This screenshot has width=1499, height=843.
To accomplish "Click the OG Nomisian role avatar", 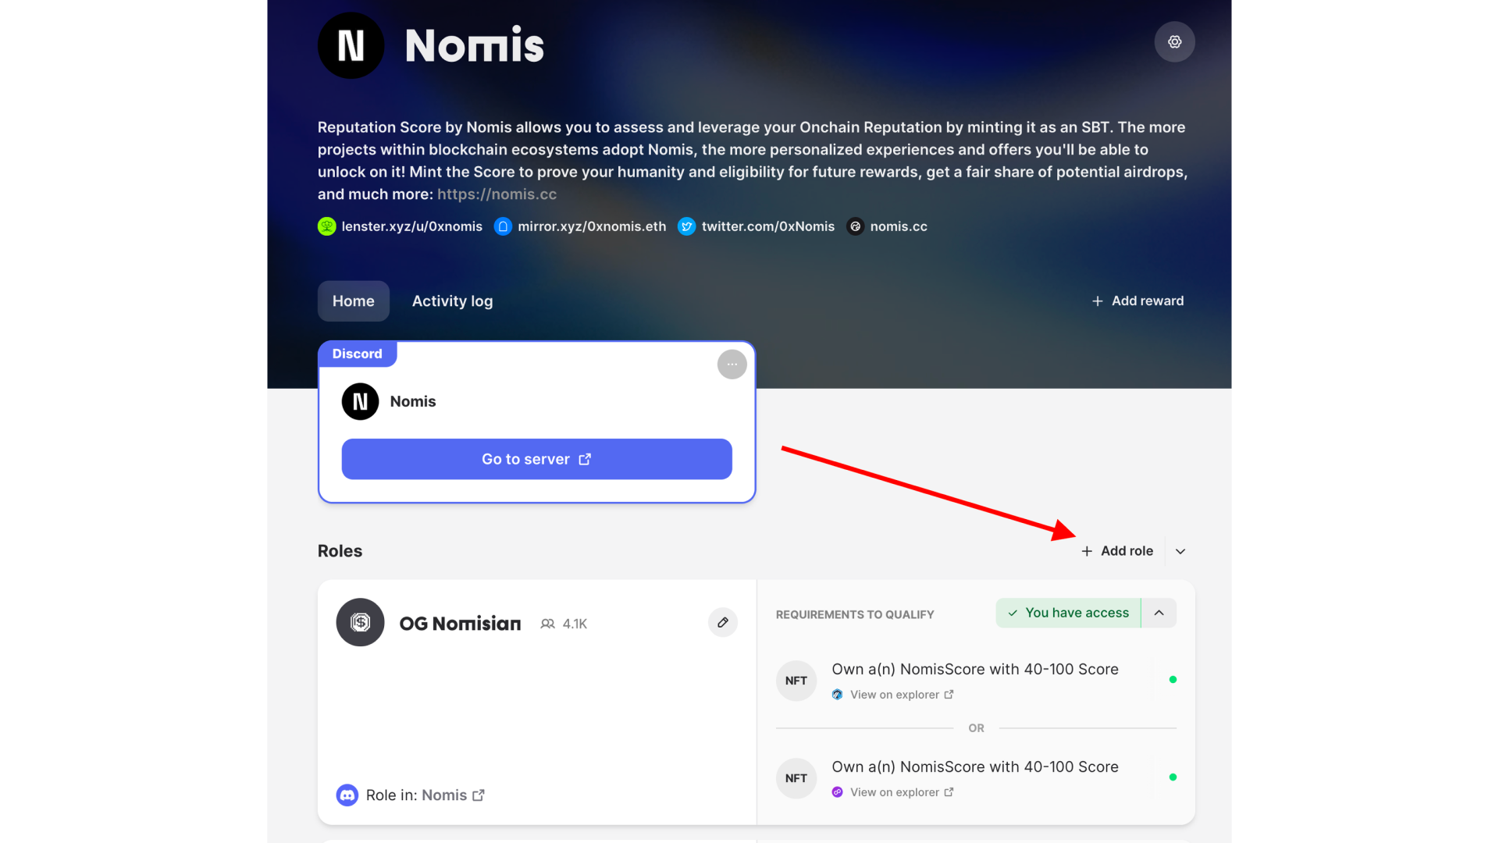I will 360,622.
